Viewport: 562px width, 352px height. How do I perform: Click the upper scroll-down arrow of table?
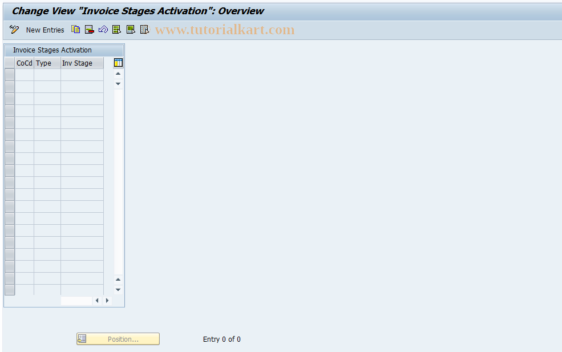[x=118, y=84]
